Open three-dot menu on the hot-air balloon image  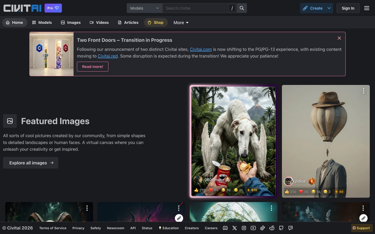click(363, 91)
